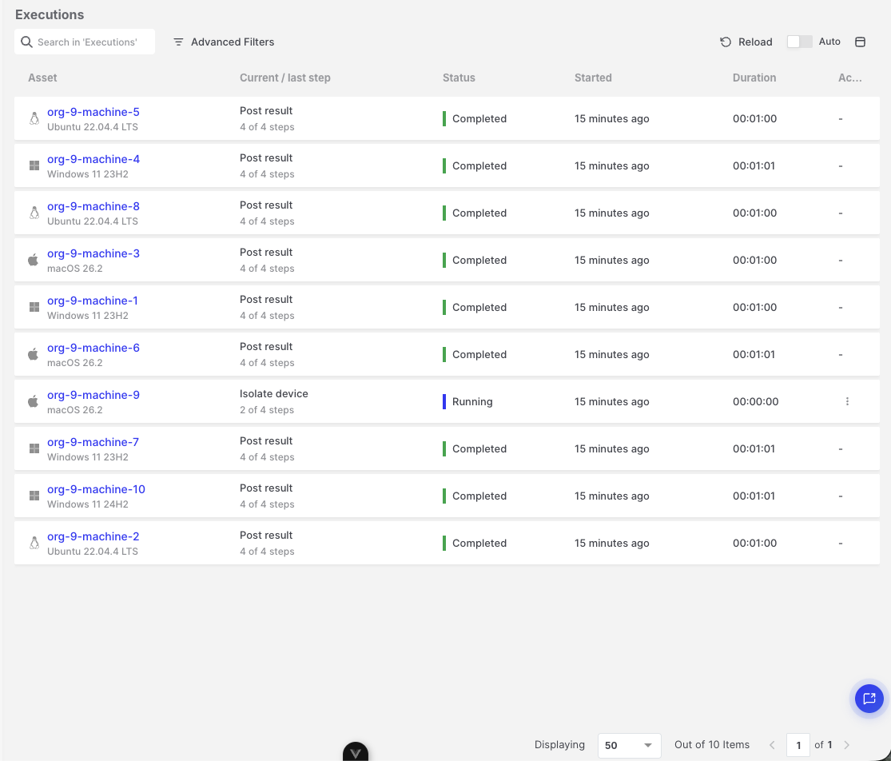The width and height of the screenshot is (891, 761).
Task: Click the Current / last step column header
Action: [x=285, y=78]
